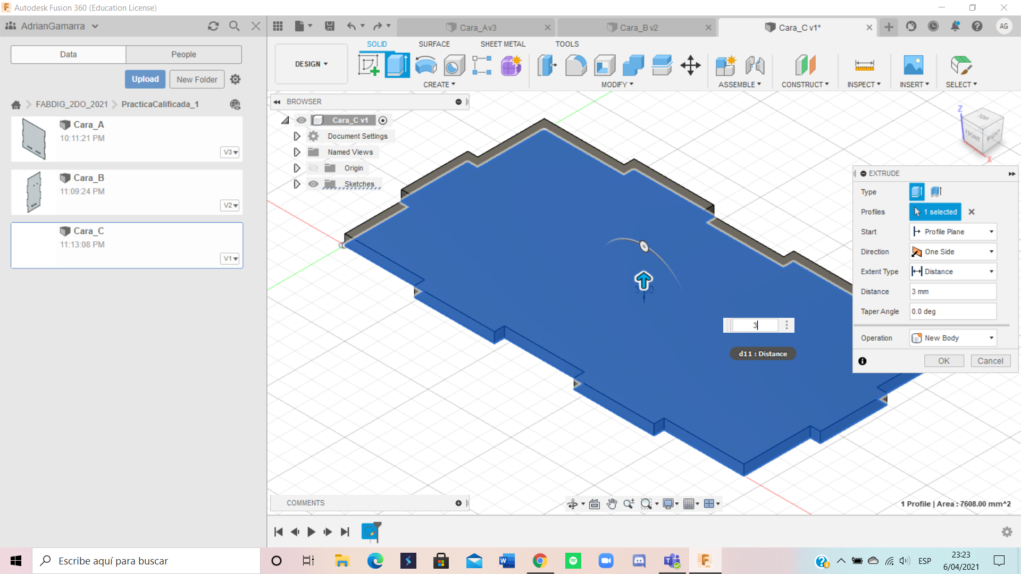Open the Direction One Side dropdown
The width and height of the screenshot is (1021, 574).
[953, 252]
